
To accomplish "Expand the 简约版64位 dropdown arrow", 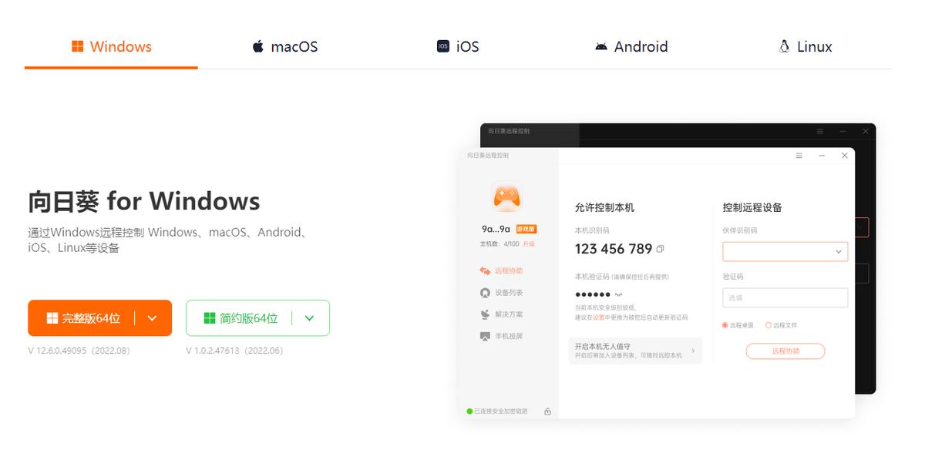I will click(x=310, y=318).
